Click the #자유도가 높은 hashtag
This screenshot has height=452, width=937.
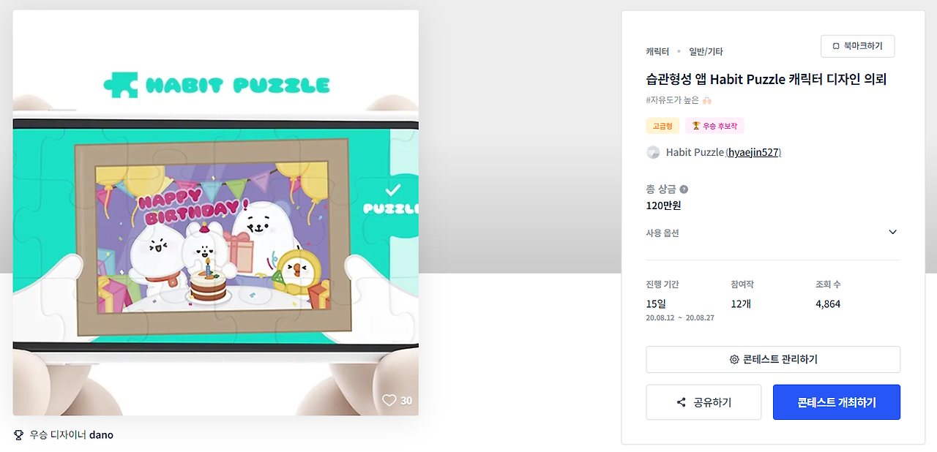point(673,100)
